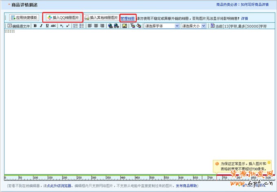The width and height of the screenshot is (277, 192).
Task: Click the subscript icon
Action: coord(62,26)
